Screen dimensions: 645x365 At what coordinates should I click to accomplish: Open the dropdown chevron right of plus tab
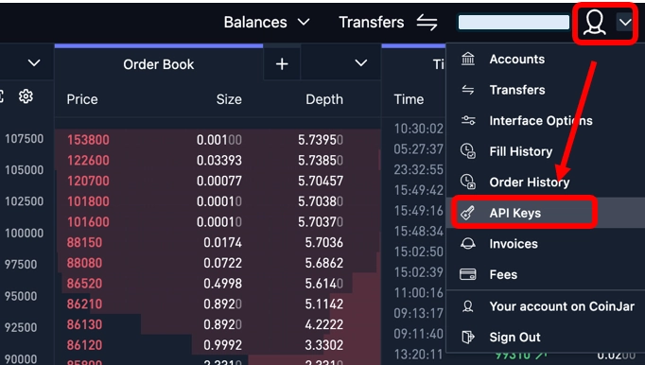[360, 63]
